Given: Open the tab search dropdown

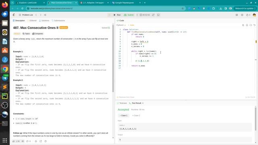Looking at the screenshot, I should click(12, 3).
